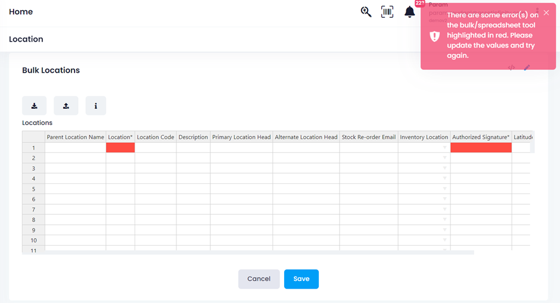Open Inventory Location dropdown in row 5
The width and height of the screenshot is (560, 303).
444,189
